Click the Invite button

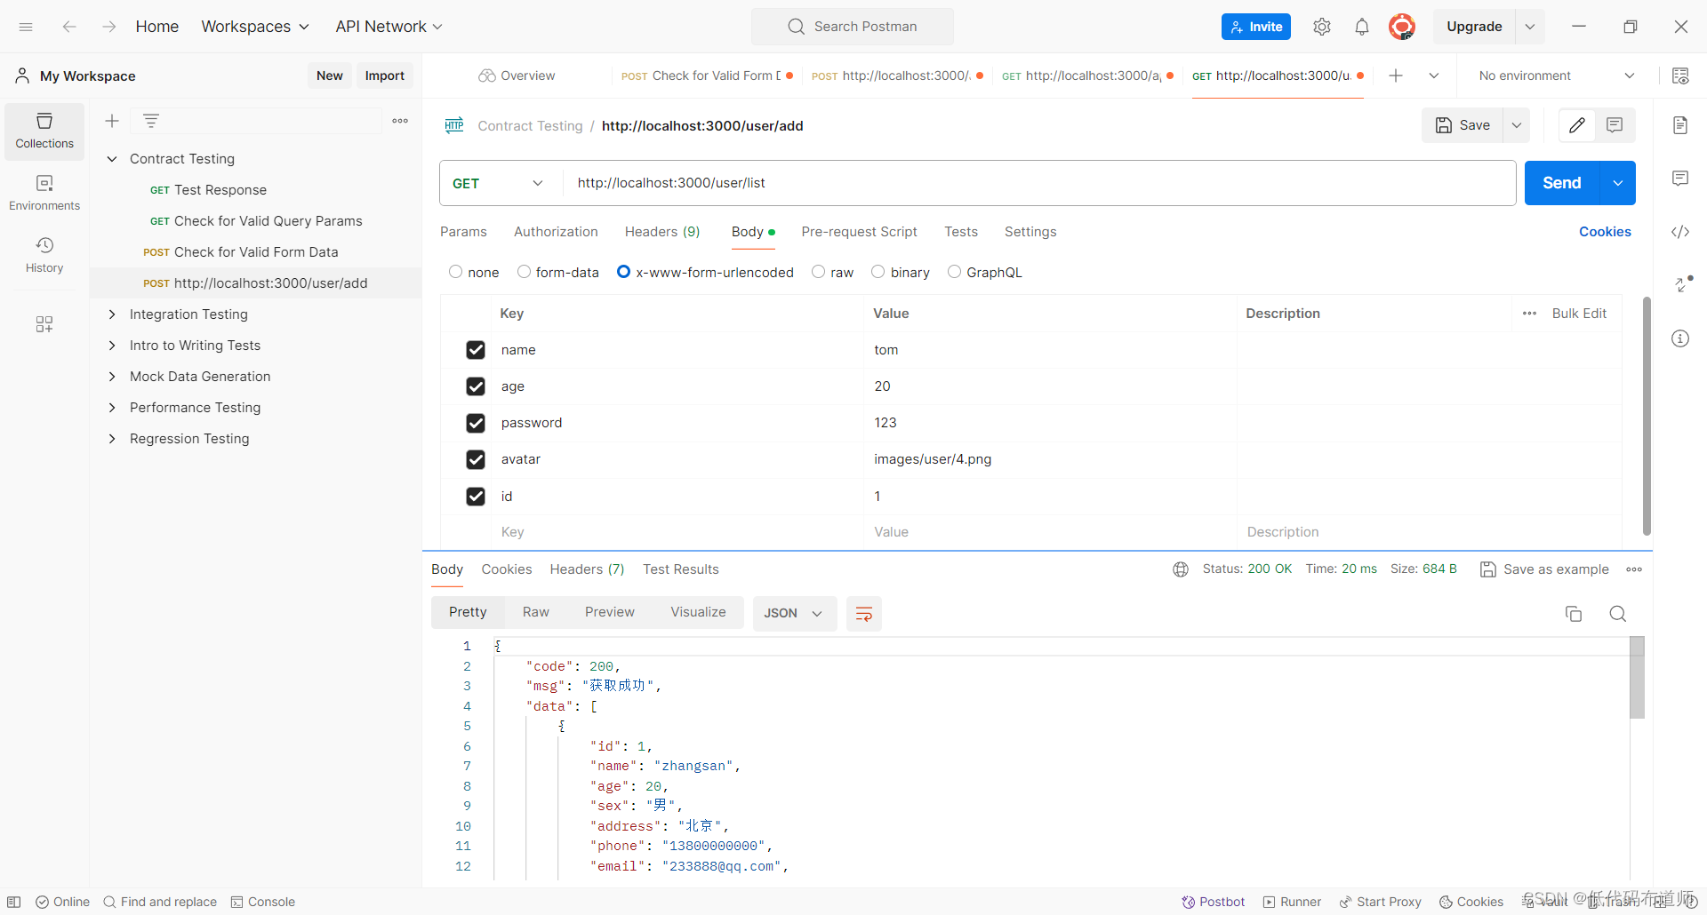coord(1256,27)
